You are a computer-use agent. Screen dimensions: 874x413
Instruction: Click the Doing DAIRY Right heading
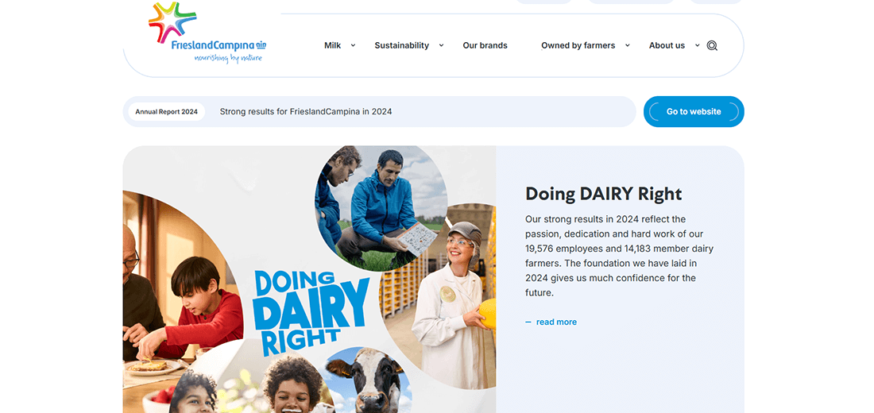pos(604,194)
